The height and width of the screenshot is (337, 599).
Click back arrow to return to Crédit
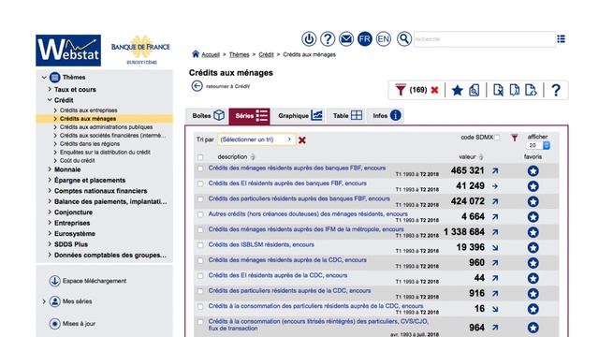click(197, 86)
